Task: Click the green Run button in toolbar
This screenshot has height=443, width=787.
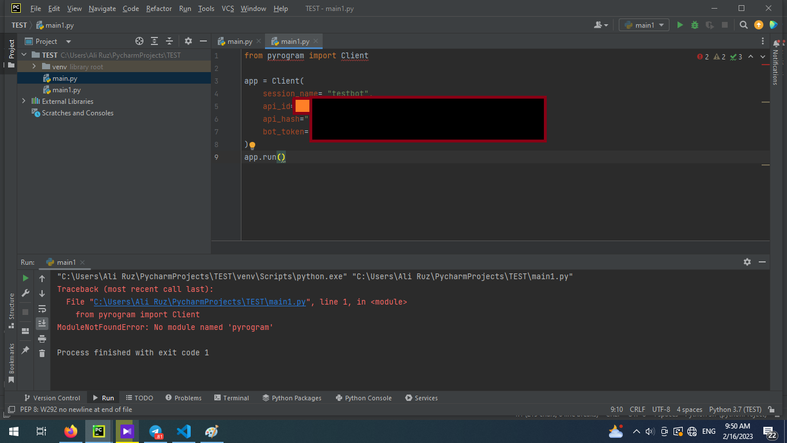Action: pyautogui.click(x=680, y=25)
